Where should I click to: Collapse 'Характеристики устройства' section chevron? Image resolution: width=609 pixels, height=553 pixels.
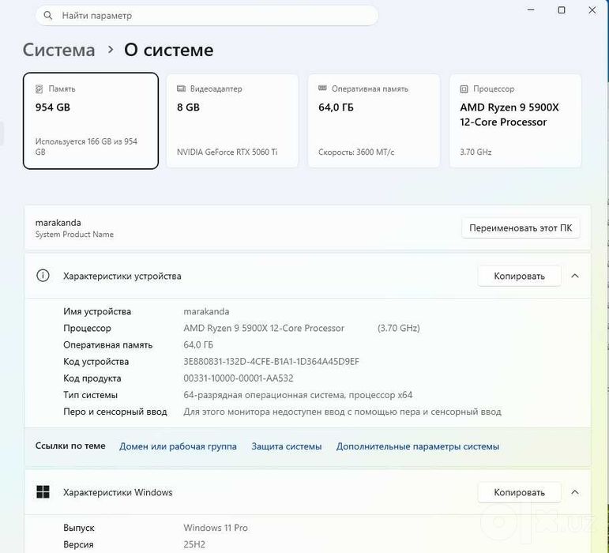pyautogui.click(x=575, y=276)
